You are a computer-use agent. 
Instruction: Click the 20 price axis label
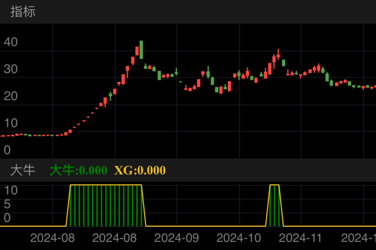11,96
